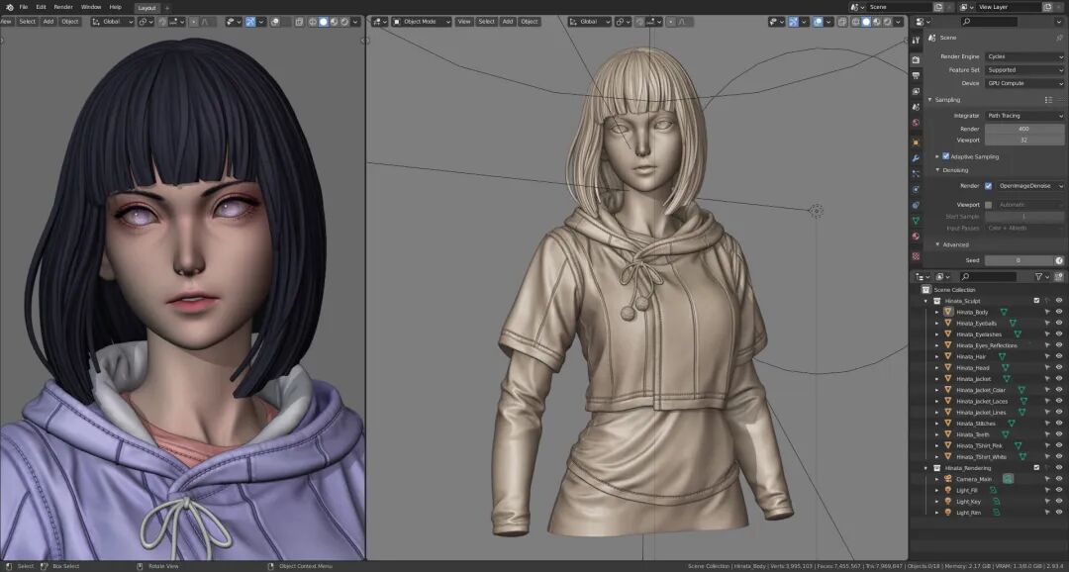Switch to Render properties tab
1069x572 pixels.
pos(916,60)
